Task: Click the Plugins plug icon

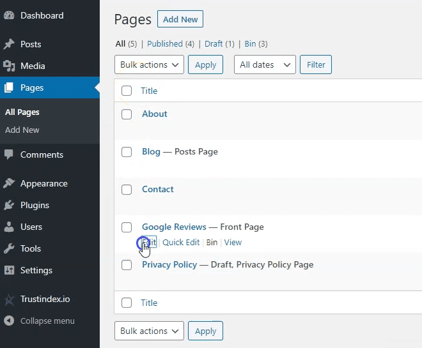Action: (9, 205)
